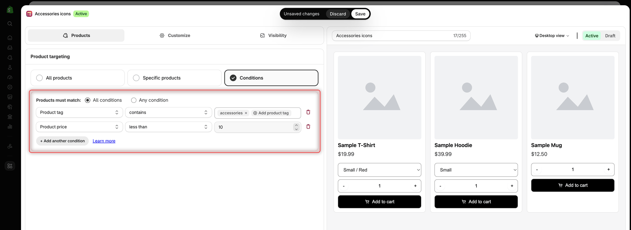Click Add another condition button
Screen dimensions: 631x230
[62, 141]
